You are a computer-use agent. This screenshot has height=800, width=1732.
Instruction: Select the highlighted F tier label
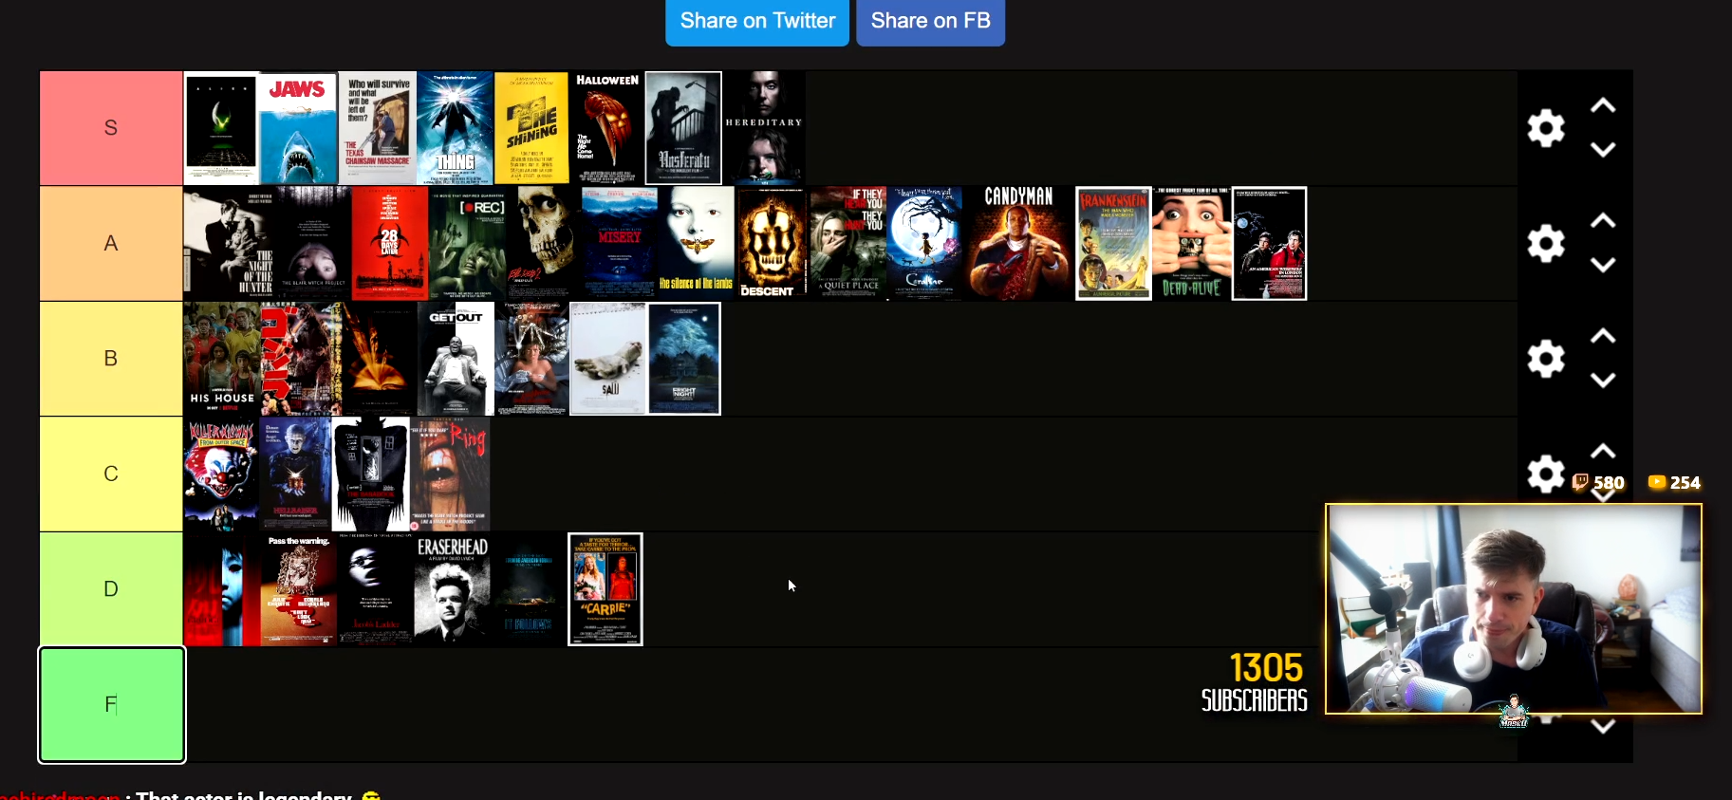111,705
